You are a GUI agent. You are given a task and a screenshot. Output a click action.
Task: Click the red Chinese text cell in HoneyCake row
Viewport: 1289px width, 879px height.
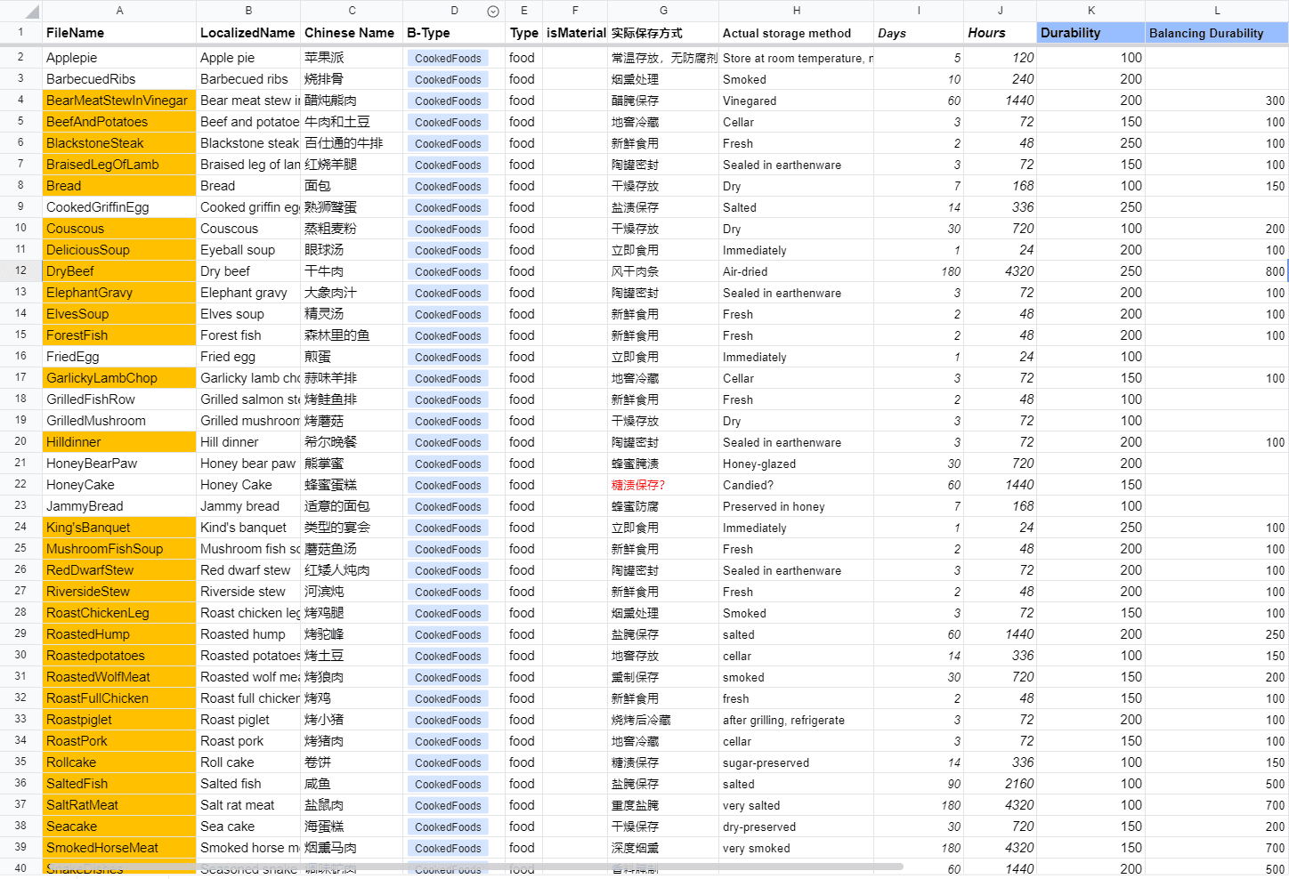[663, 485]
